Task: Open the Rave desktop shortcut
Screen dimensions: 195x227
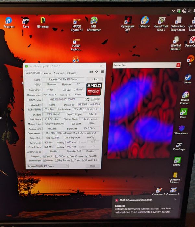Action: pyautogui.click(x=26, y=22)
